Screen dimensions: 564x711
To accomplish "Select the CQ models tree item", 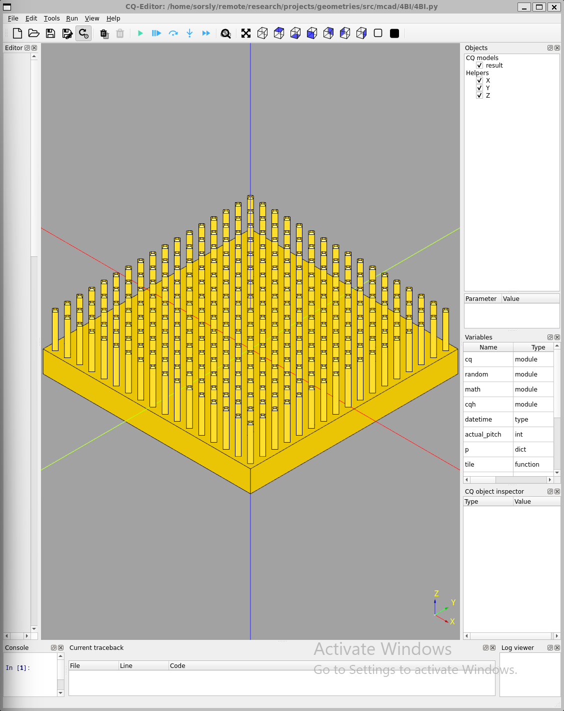I will point(482,58).
